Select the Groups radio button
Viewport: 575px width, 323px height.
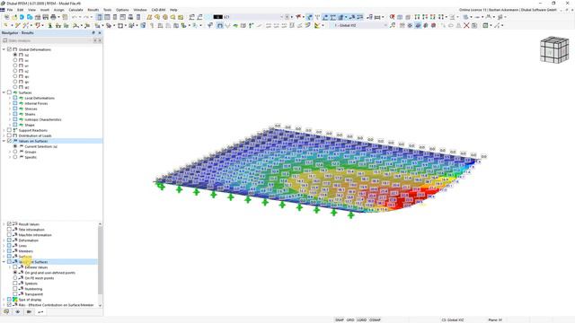[15, 152]
